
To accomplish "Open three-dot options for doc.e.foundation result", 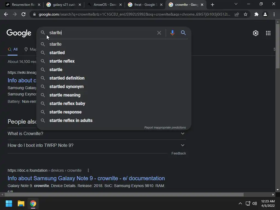I will (88, 170).
